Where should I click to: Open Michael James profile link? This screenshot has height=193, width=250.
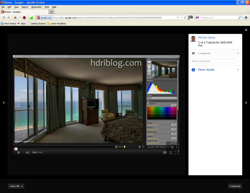(x=206, y=37)
